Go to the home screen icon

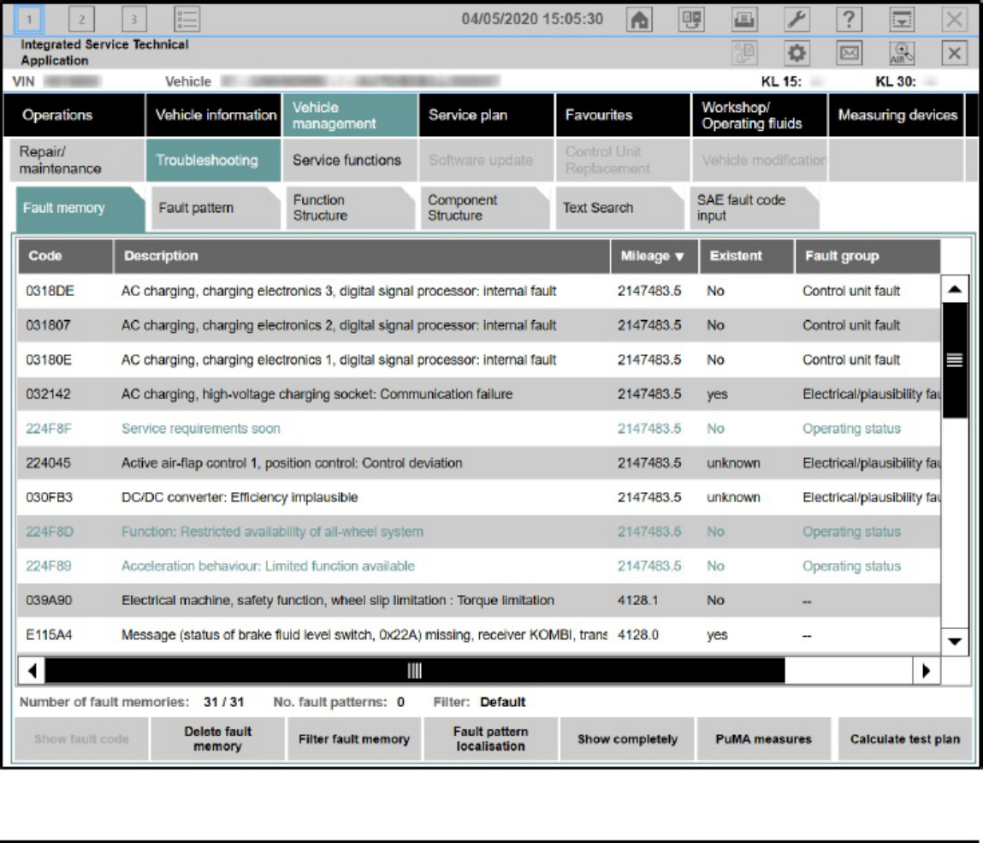pyautogui.click(x=639, y=20)
